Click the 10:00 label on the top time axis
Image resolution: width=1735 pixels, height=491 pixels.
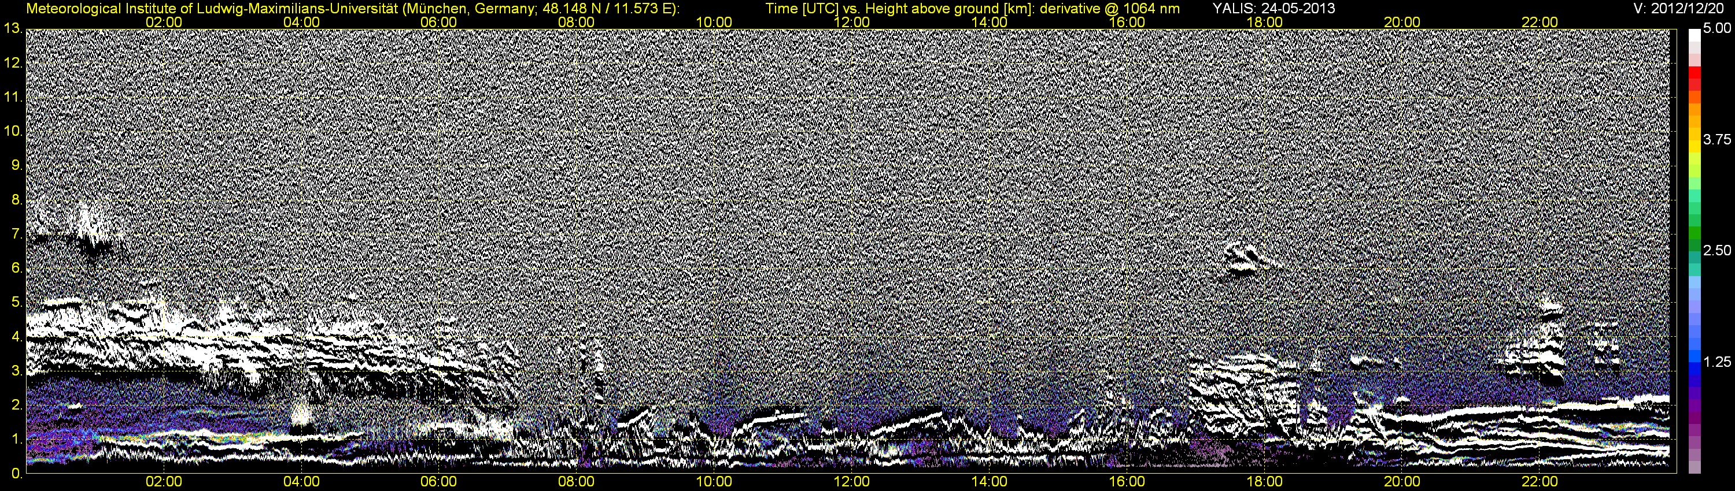coord(714,22)
